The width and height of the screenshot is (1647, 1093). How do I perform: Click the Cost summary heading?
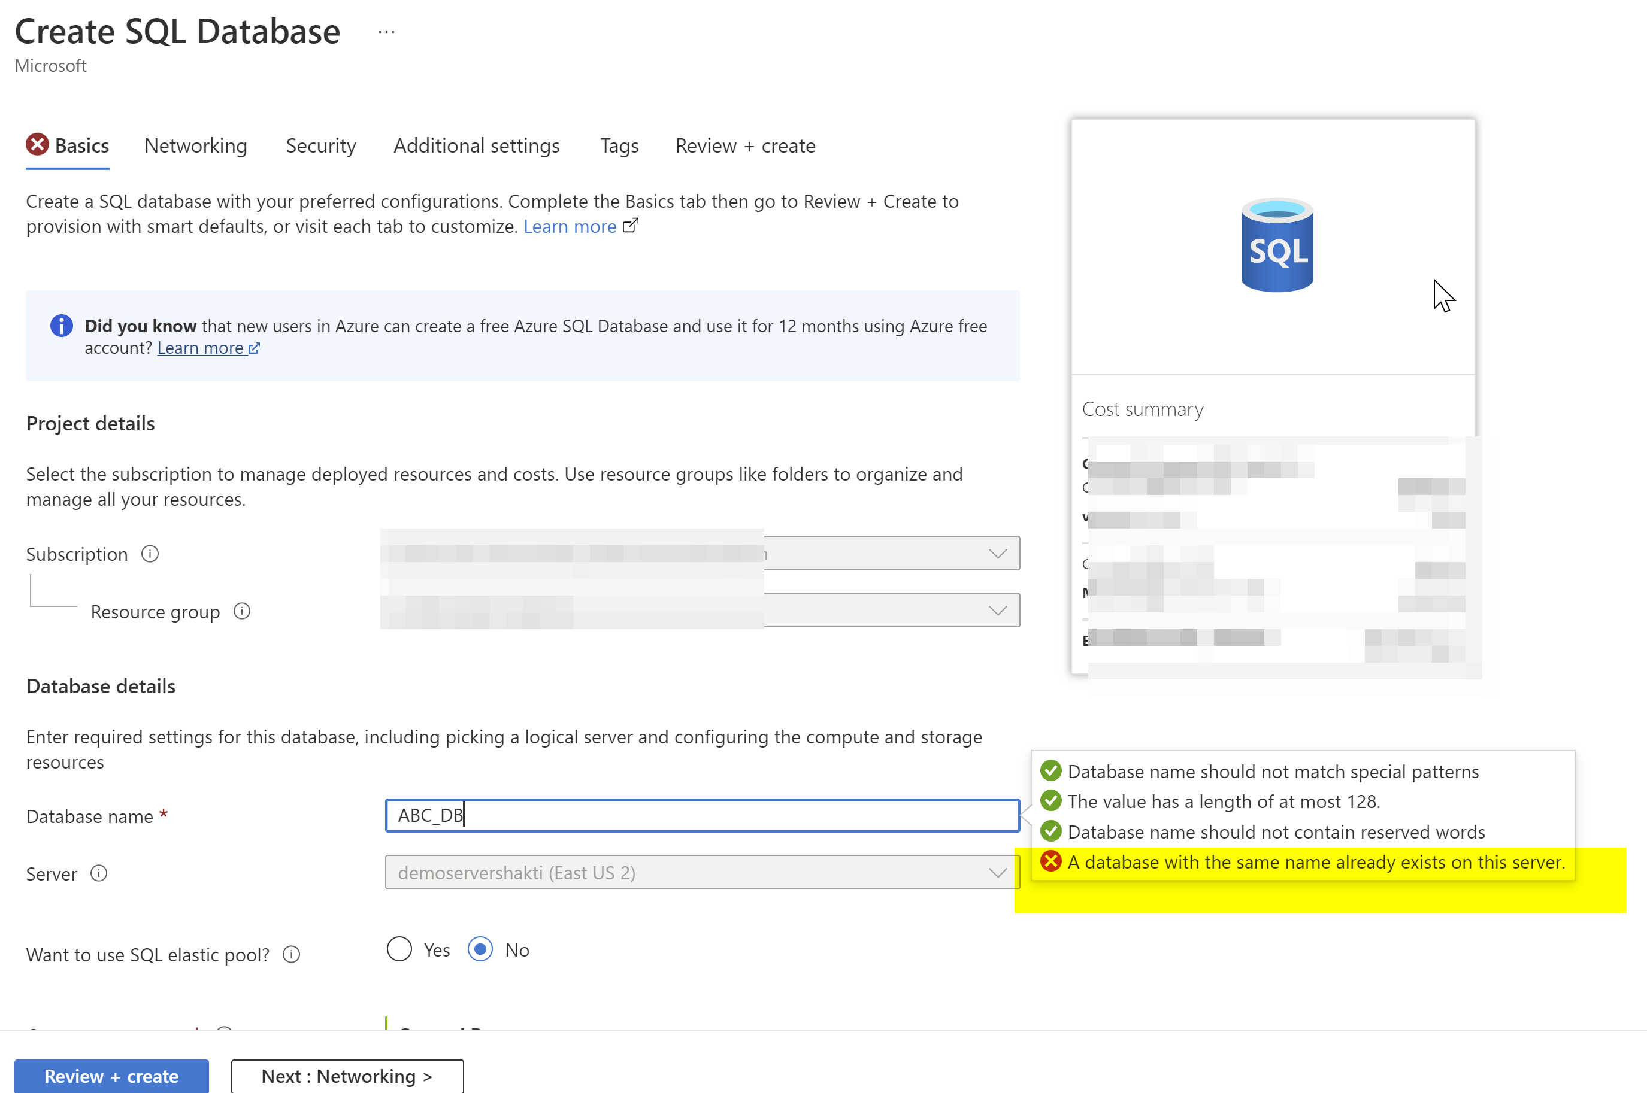pyautogui.click(x=1143, y=409)
